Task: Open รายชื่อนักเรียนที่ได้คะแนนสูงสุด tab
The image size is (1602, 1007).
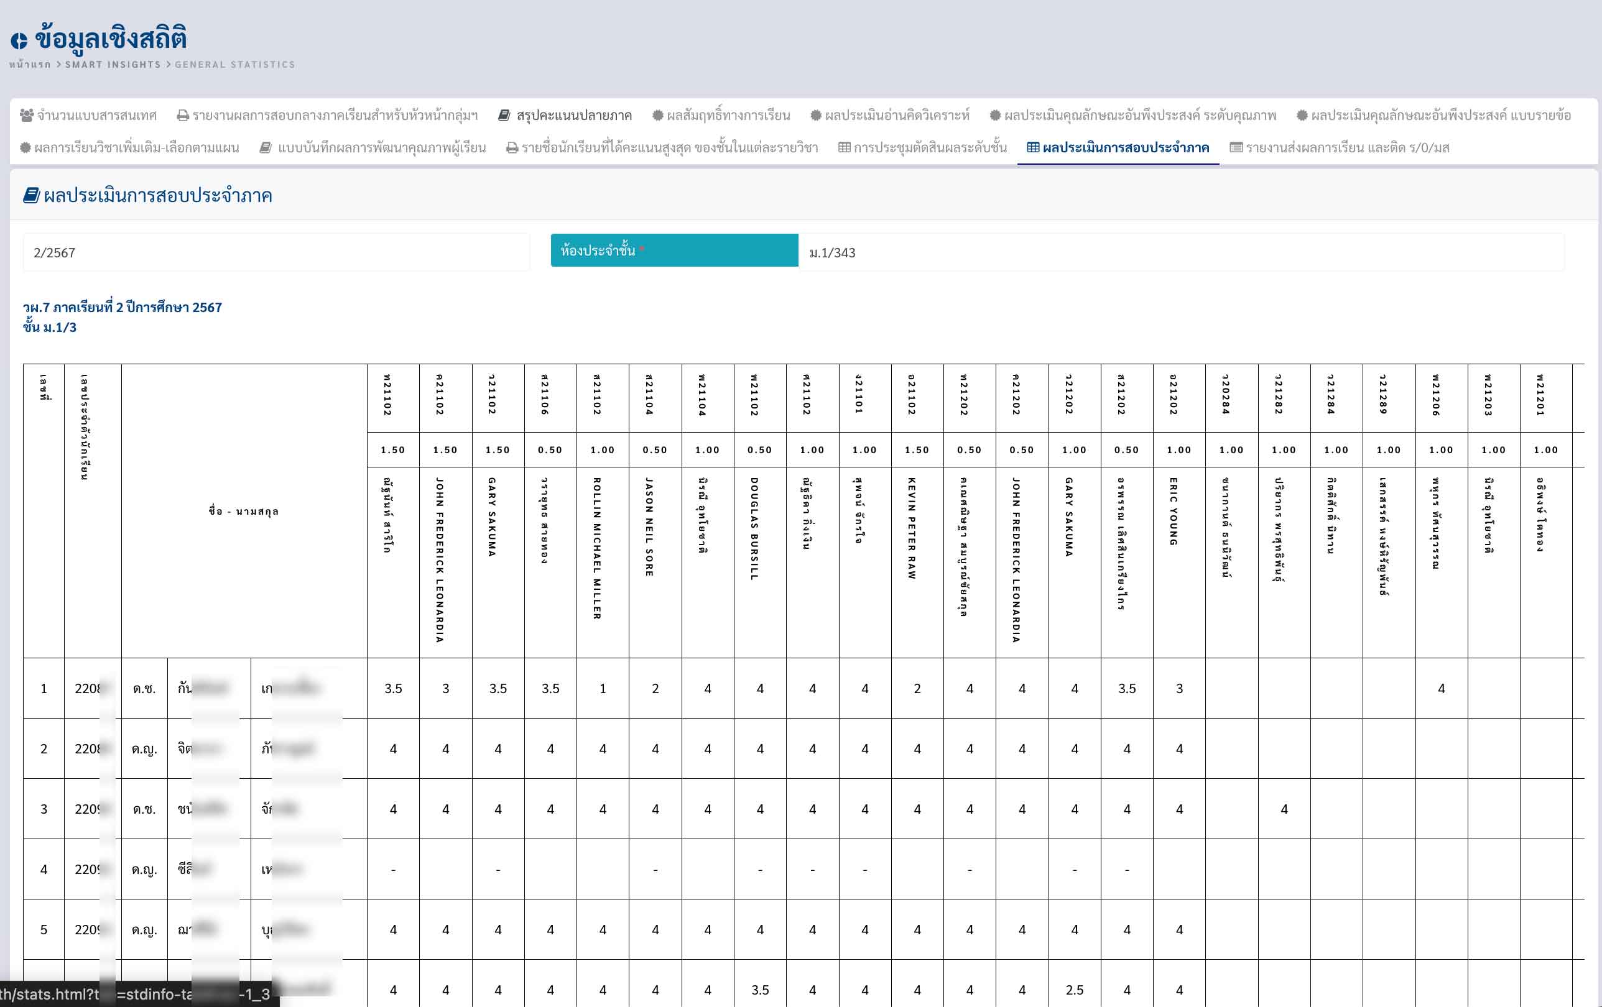Action: coord(662,147)
